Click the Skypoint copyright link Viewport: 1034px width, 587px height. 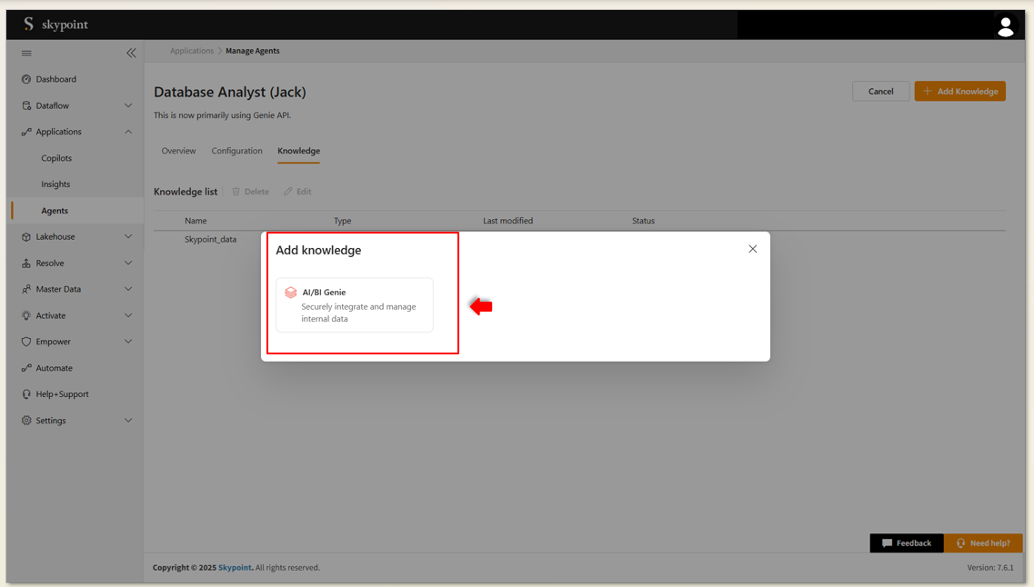[235, 568]
